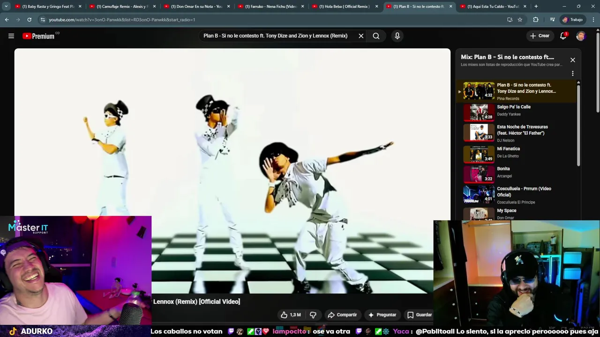This screenshot has width=600, height=337.
Task: Open the tab search dropdown
Action: 6,7
